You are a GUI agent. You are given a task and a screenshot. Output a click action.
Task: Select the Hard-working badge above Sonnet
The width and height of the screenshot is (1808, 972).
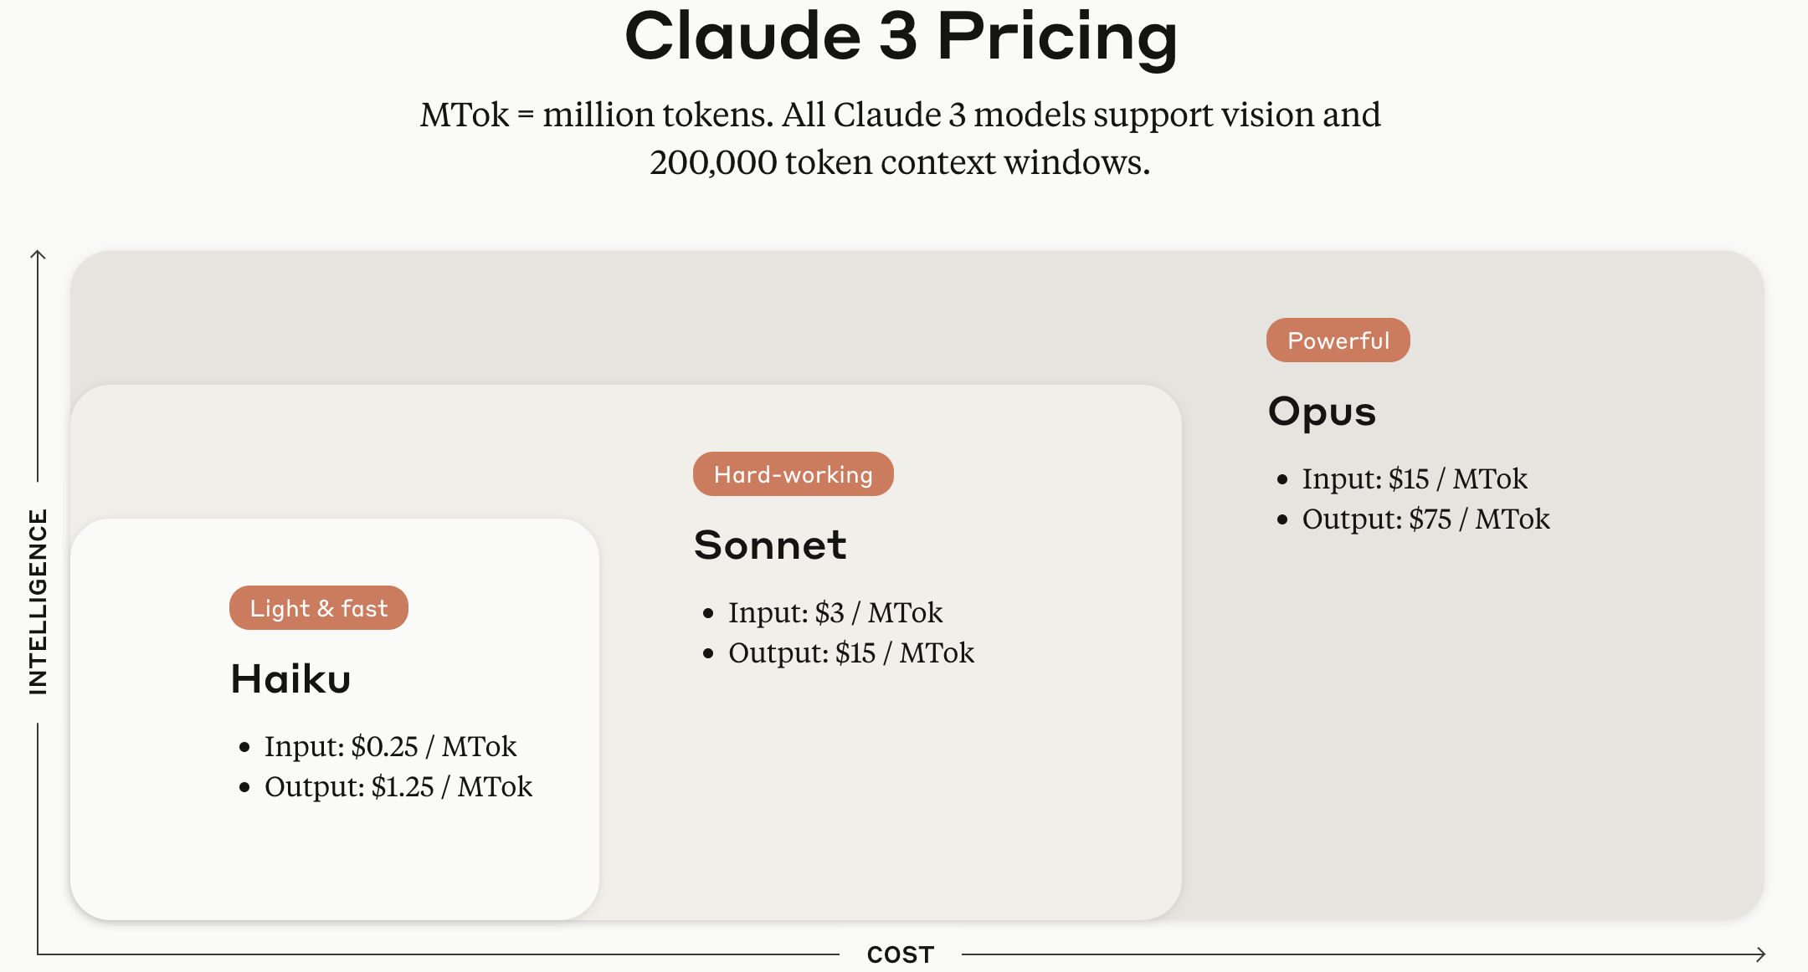click(x=793, y=474)
